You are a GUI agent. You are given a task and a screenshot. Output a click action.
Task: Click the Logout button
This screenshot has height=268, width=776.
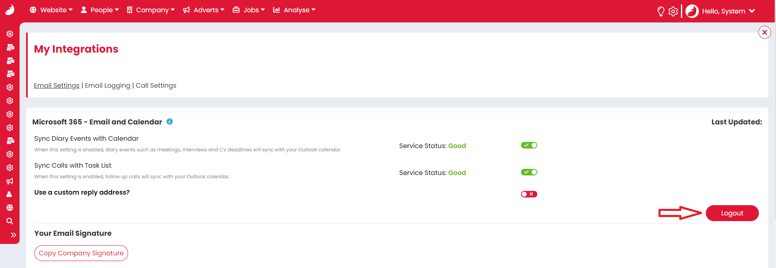coord(732,213)
